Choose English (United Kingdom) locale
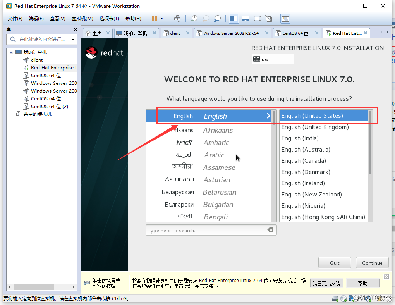 (x=323, y=127)
